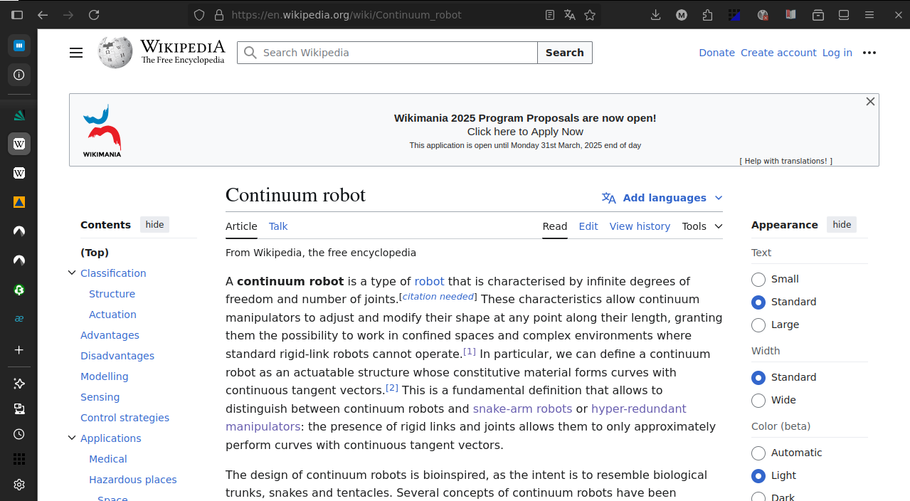Open the Trello icon in sidebar
The height and width of the screenshot is (501, 910).
(19, 46)
